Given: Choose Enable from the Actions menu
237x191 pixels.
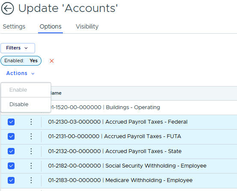Looking at the screenshot, I should [26, 90].
